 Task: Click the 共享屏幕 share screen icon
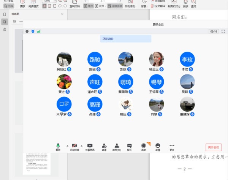coord(90,146)
